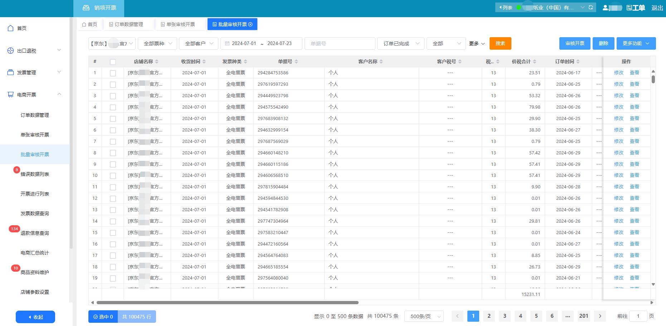666x326 pixels.
Task: Sort by 客户名称 column arrows
Action: point(381,61)
